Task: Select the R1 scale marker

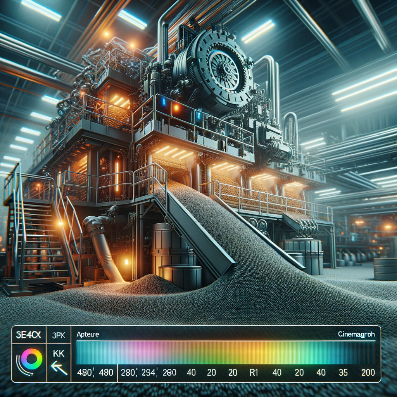Action: point(254,373)
